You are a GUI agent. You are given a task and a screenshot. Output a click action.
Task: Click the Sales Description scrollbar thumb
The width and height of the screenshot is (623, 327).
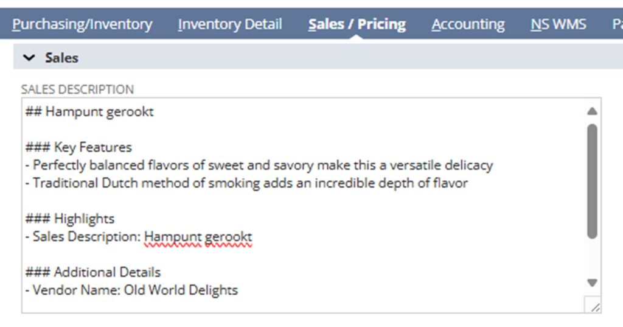click(592, 181)
